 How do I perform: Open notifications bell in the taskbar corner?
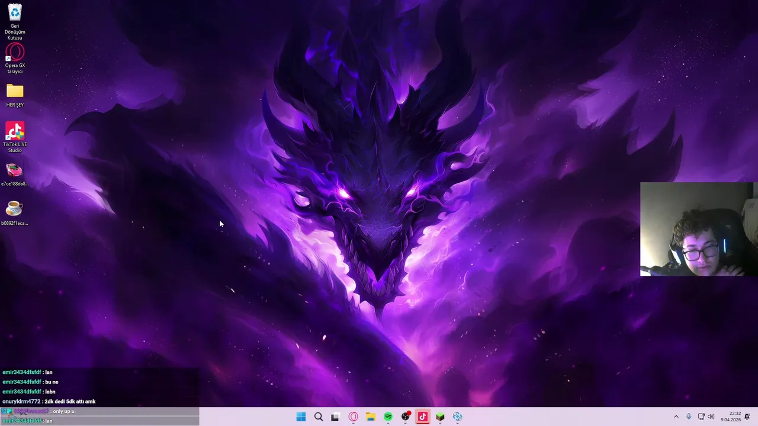coord(747,417)
